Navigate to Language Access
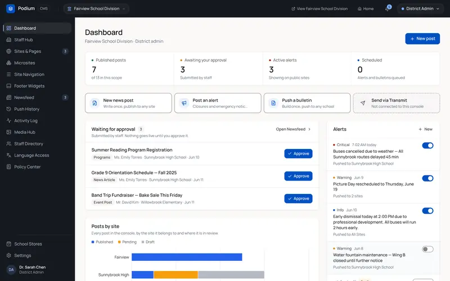 click(x=37, y=155)
